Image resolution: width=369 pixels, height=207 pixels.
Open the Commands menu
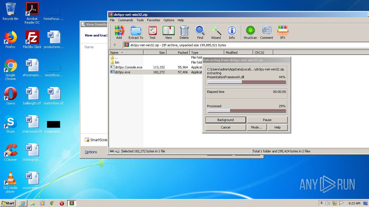pyautogui.click(x=125, y=20)
